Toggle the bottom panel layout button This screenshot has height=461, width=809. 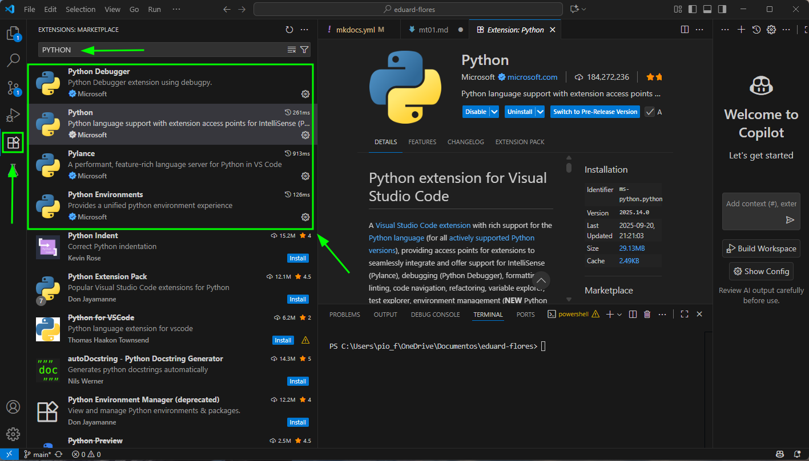click(x=707, y=9)
